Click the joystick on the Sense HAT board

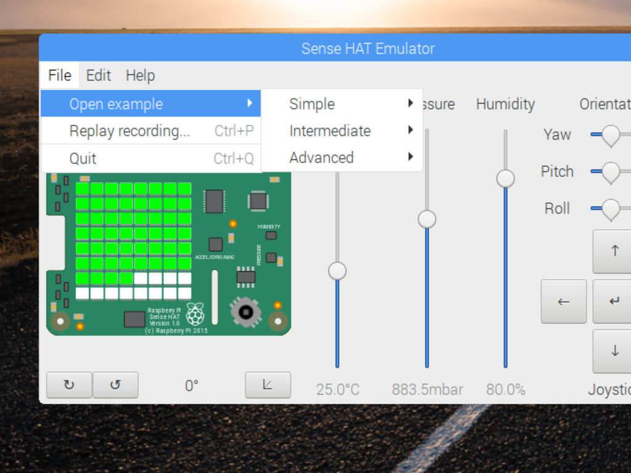pyautogui.click(x=245, y=312)
